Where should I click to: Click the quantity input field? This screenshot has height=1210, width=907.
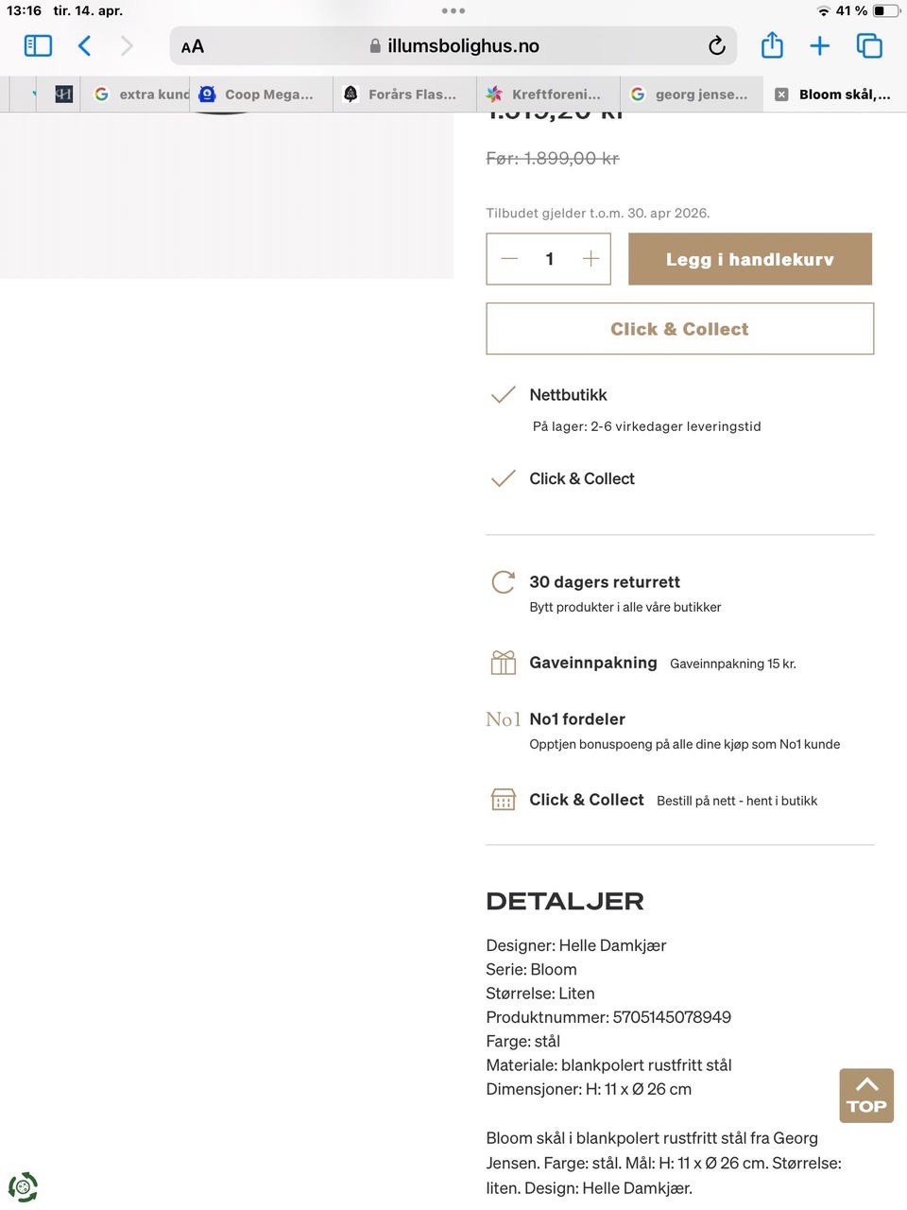(x=550, y=259)
